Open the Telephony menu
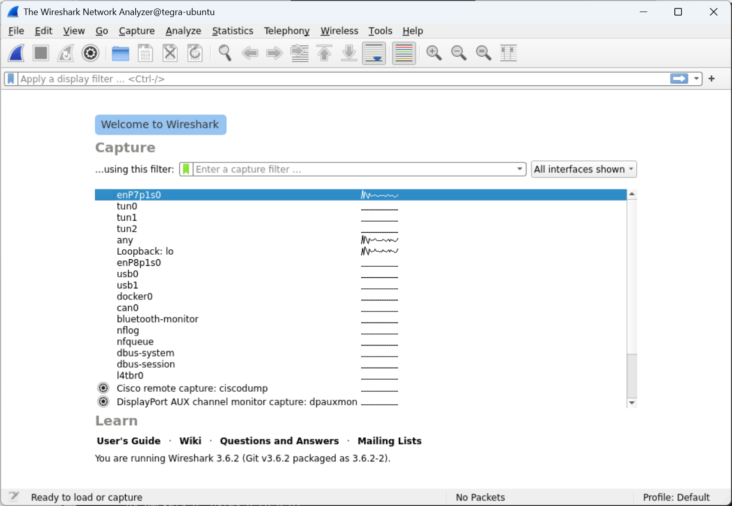 click(x=287, y=31)
